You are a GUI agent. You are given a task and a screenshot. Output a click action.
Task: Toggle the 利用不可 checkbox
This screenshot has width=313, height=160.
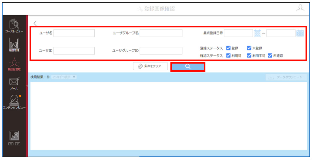click(x=249, y=55)
